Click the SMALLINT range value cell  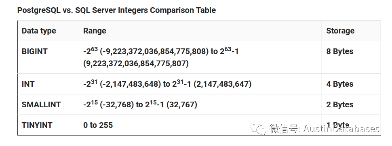pyautogui.click(x=200, y=104)
